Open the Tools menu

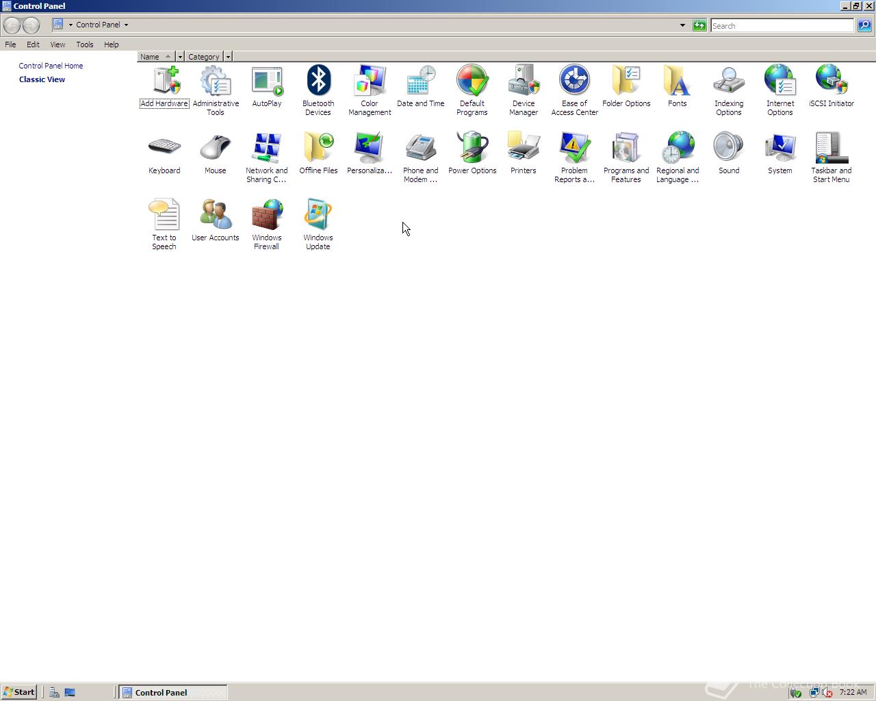tap(85, 44)
